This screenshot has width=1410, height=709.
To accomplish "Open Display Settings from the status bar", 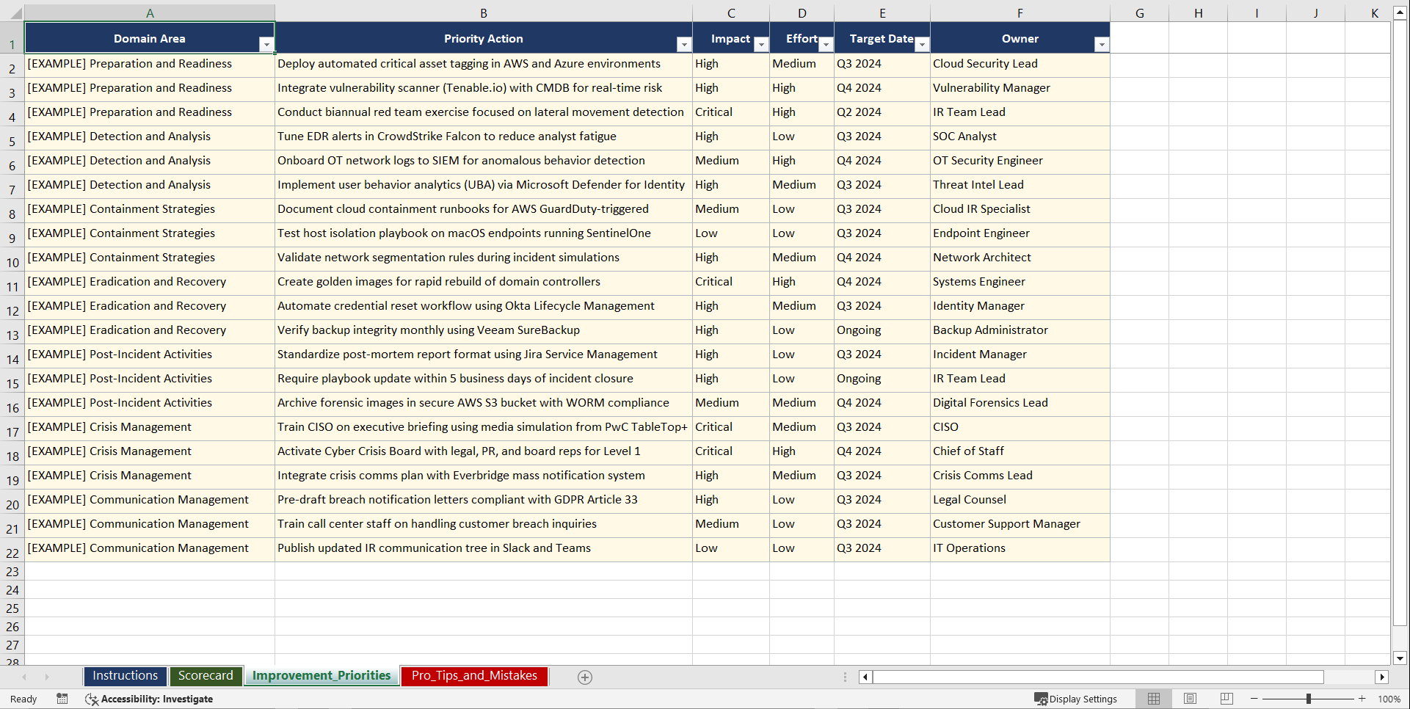I will [1076, 699].
